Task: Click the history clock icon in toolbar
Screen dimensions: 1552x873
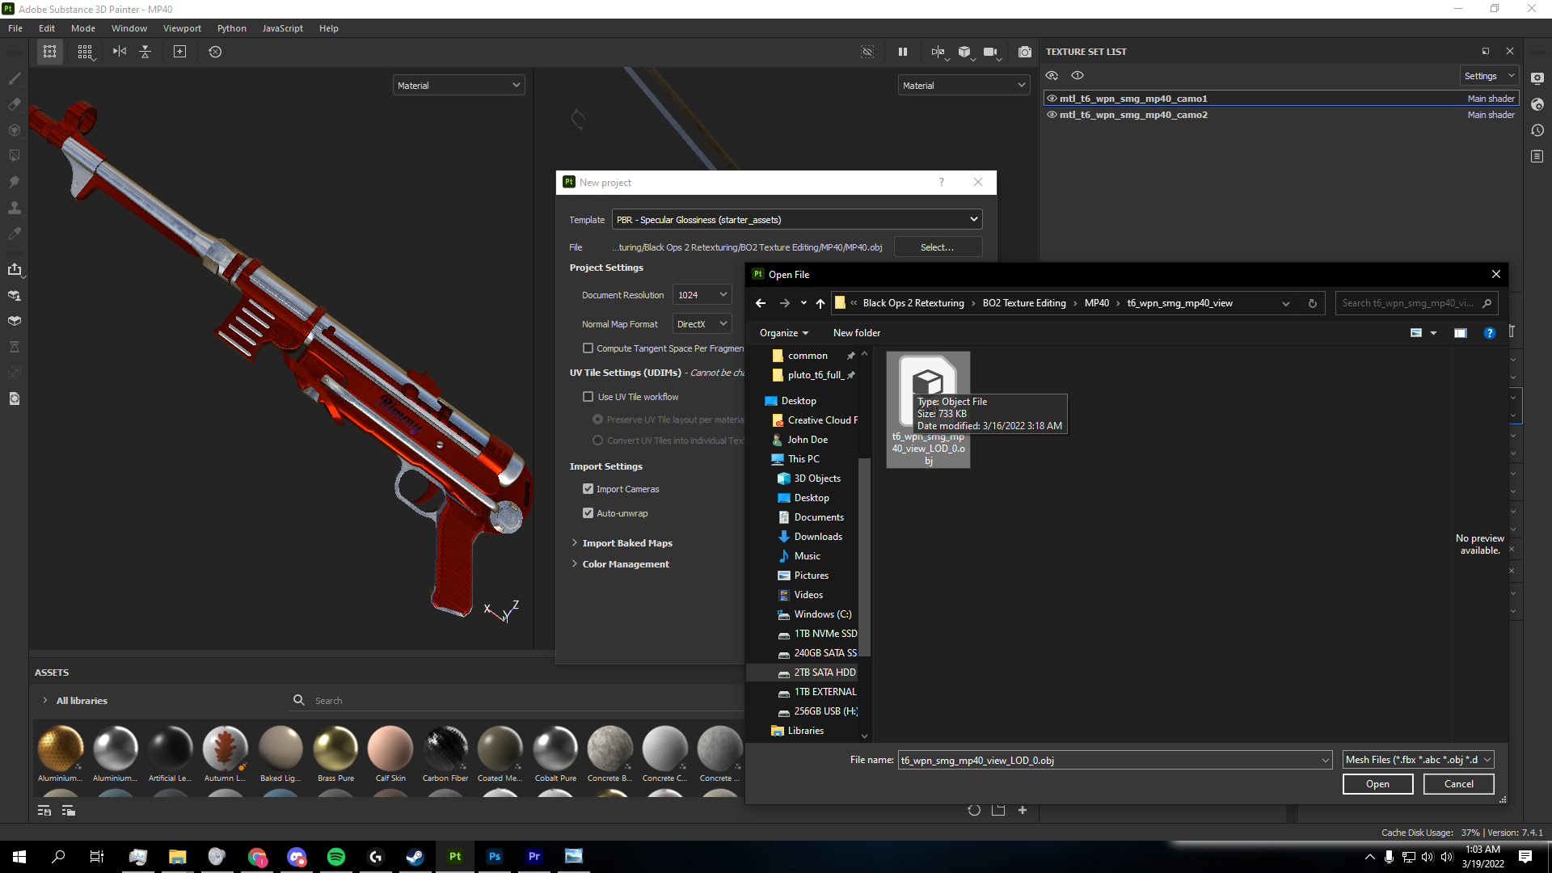Action: click(215, 52)
